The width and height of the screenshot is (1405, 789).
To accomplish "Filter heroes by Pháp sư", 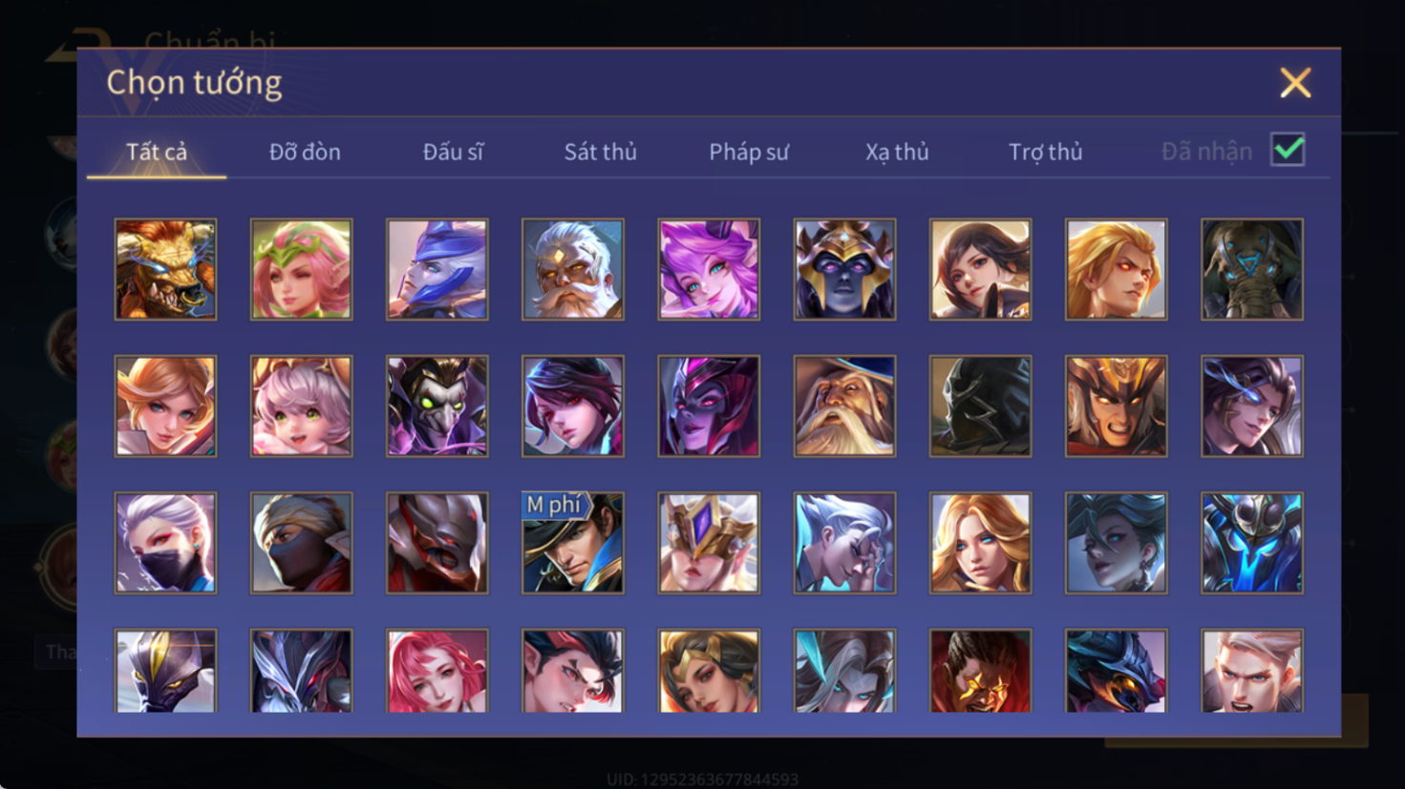I will pyautogui.click(x=749, y=152).
